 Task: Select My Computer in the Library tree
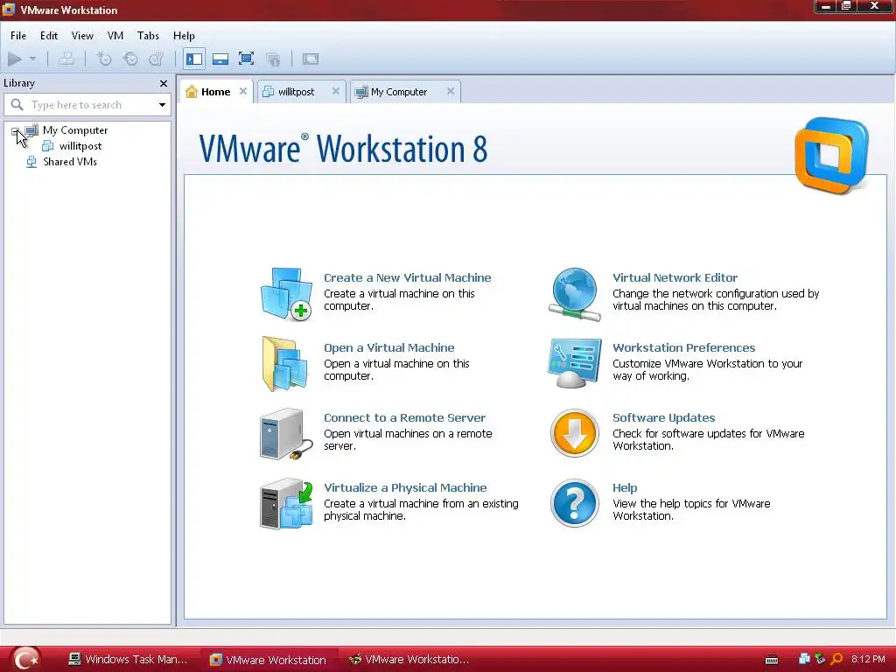75,130
